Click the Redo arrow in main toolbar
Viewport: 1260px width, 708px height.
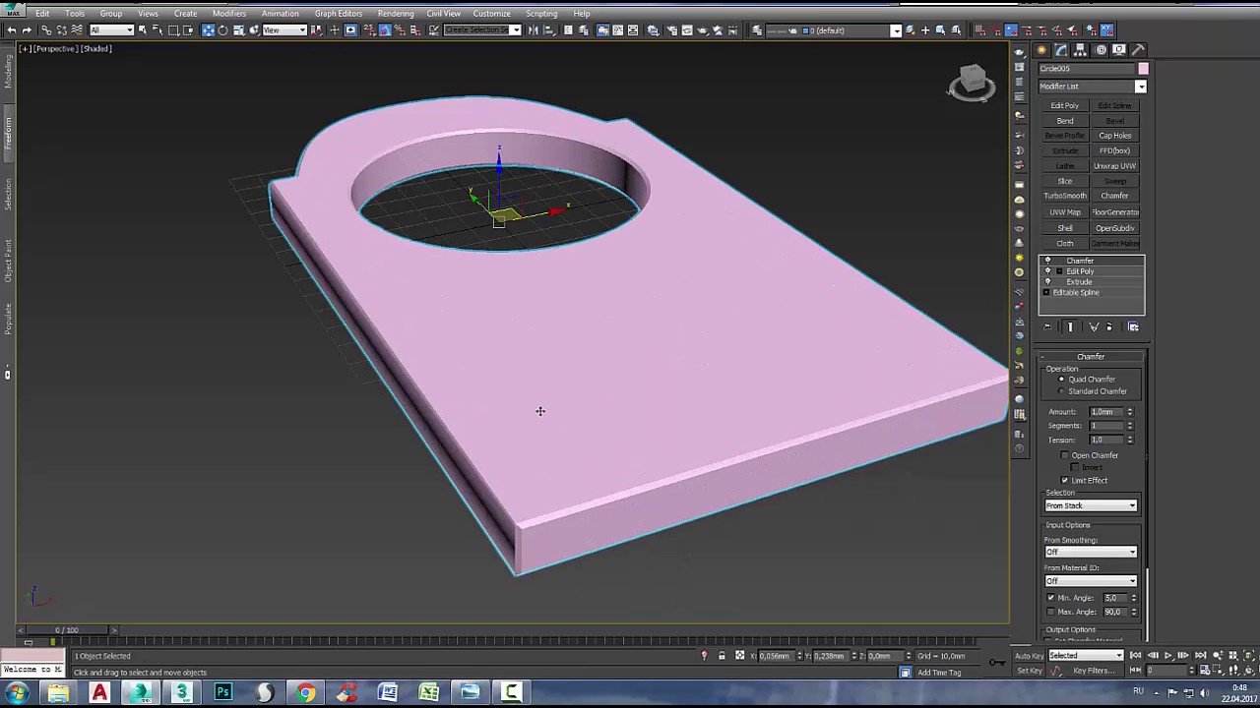tap(27, 30)
